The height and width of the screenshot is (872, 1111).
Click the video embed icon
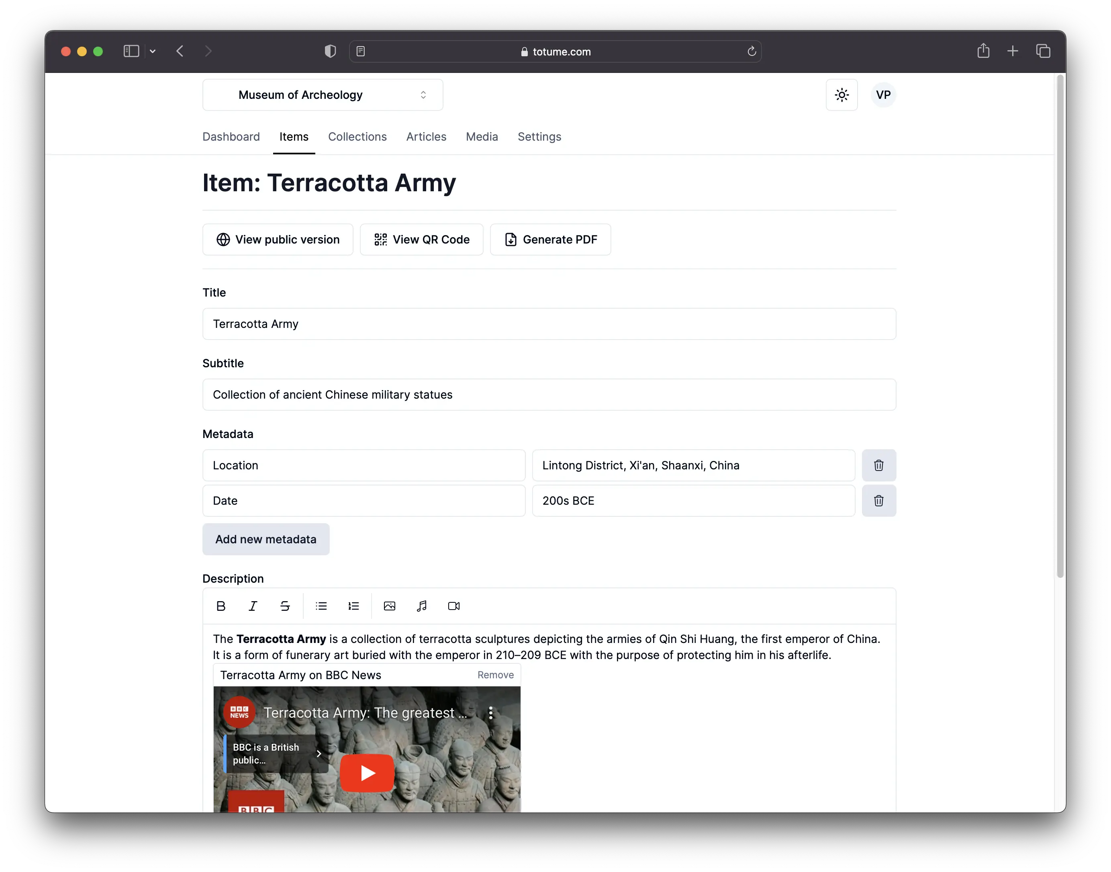click(x=453, y=605)
